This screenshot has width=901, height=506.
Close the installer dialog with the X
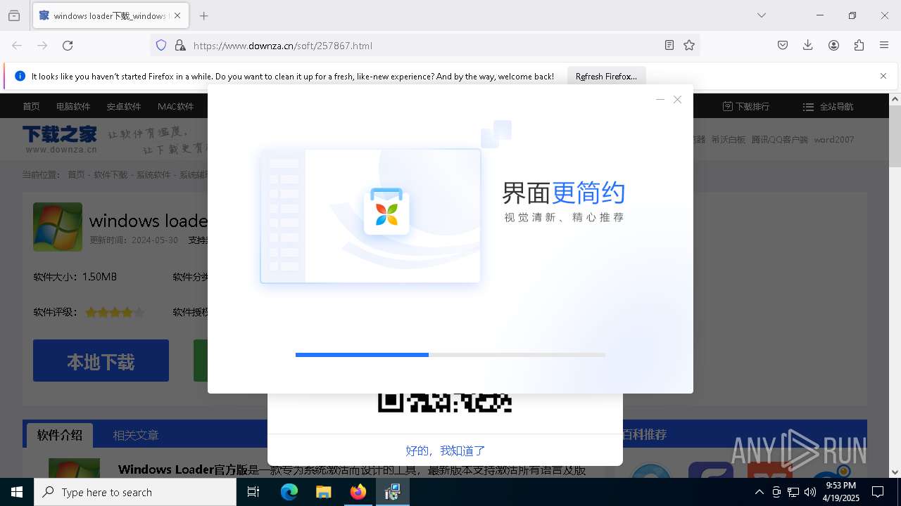point(677,100)
